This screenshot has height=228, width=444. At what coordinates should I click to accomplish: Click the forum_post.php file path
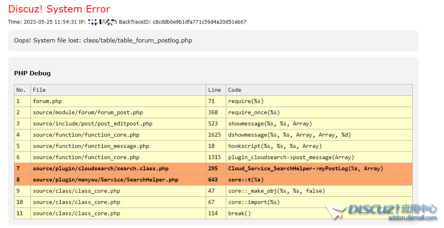(87, 112)
